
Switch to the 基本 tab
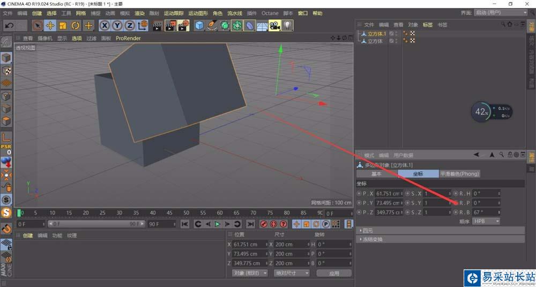tap(377, 173)
